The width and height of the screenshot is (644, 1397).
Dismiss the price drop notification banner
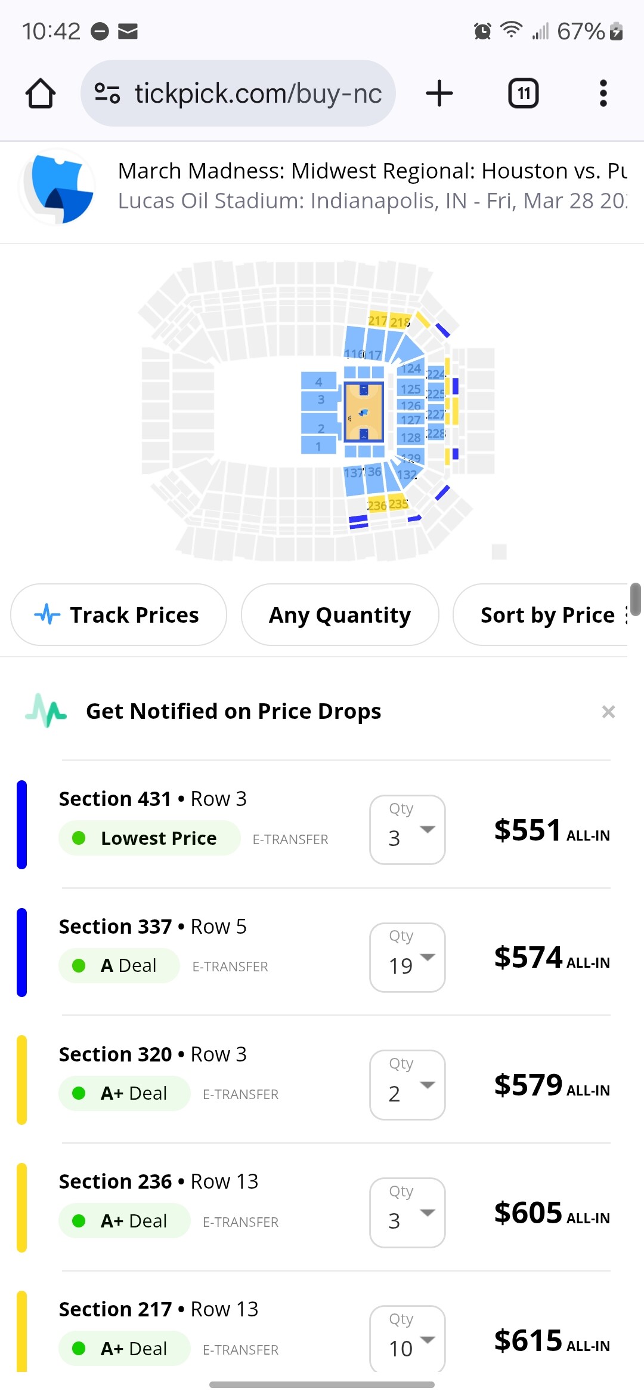608,712
